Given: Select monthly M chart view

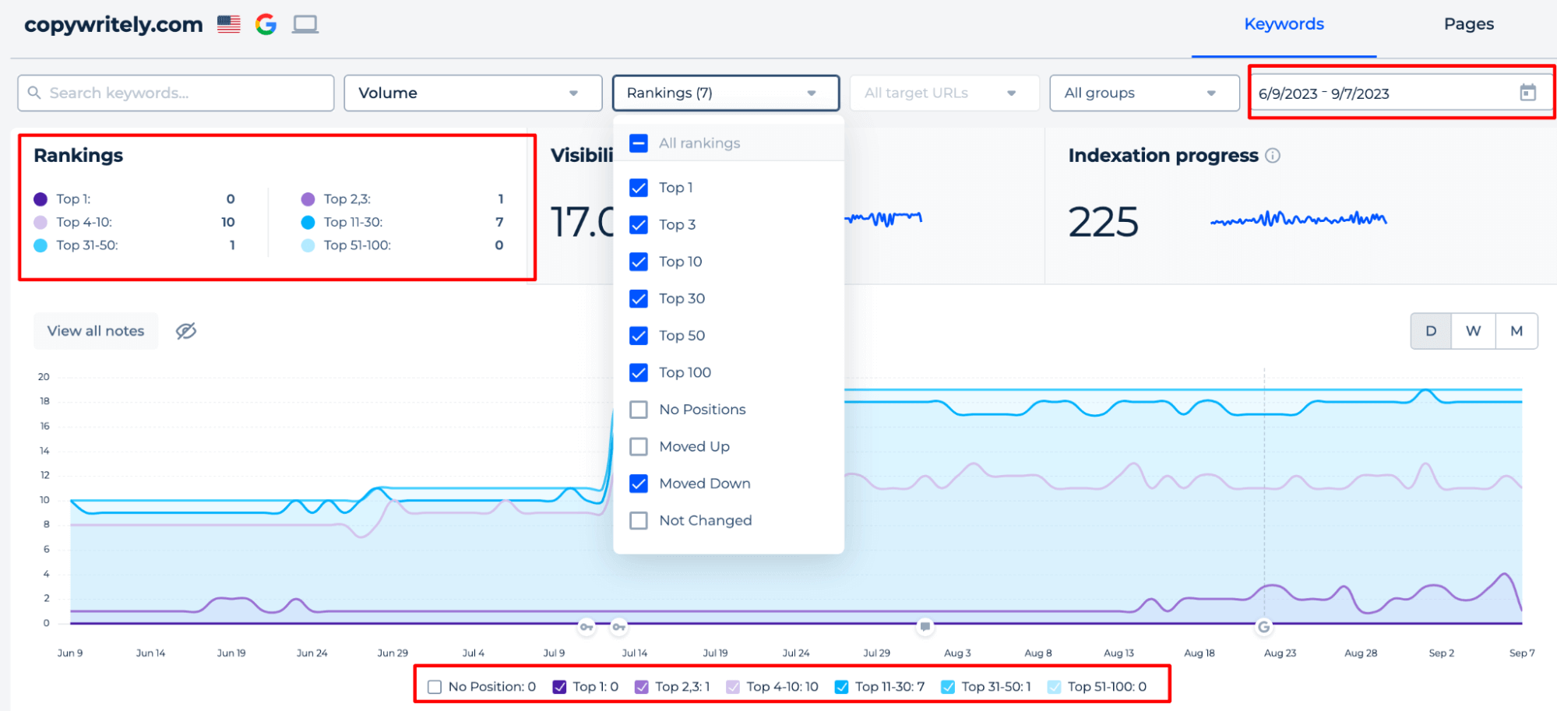Looking at the screenshot, I should coord(1516,331).
